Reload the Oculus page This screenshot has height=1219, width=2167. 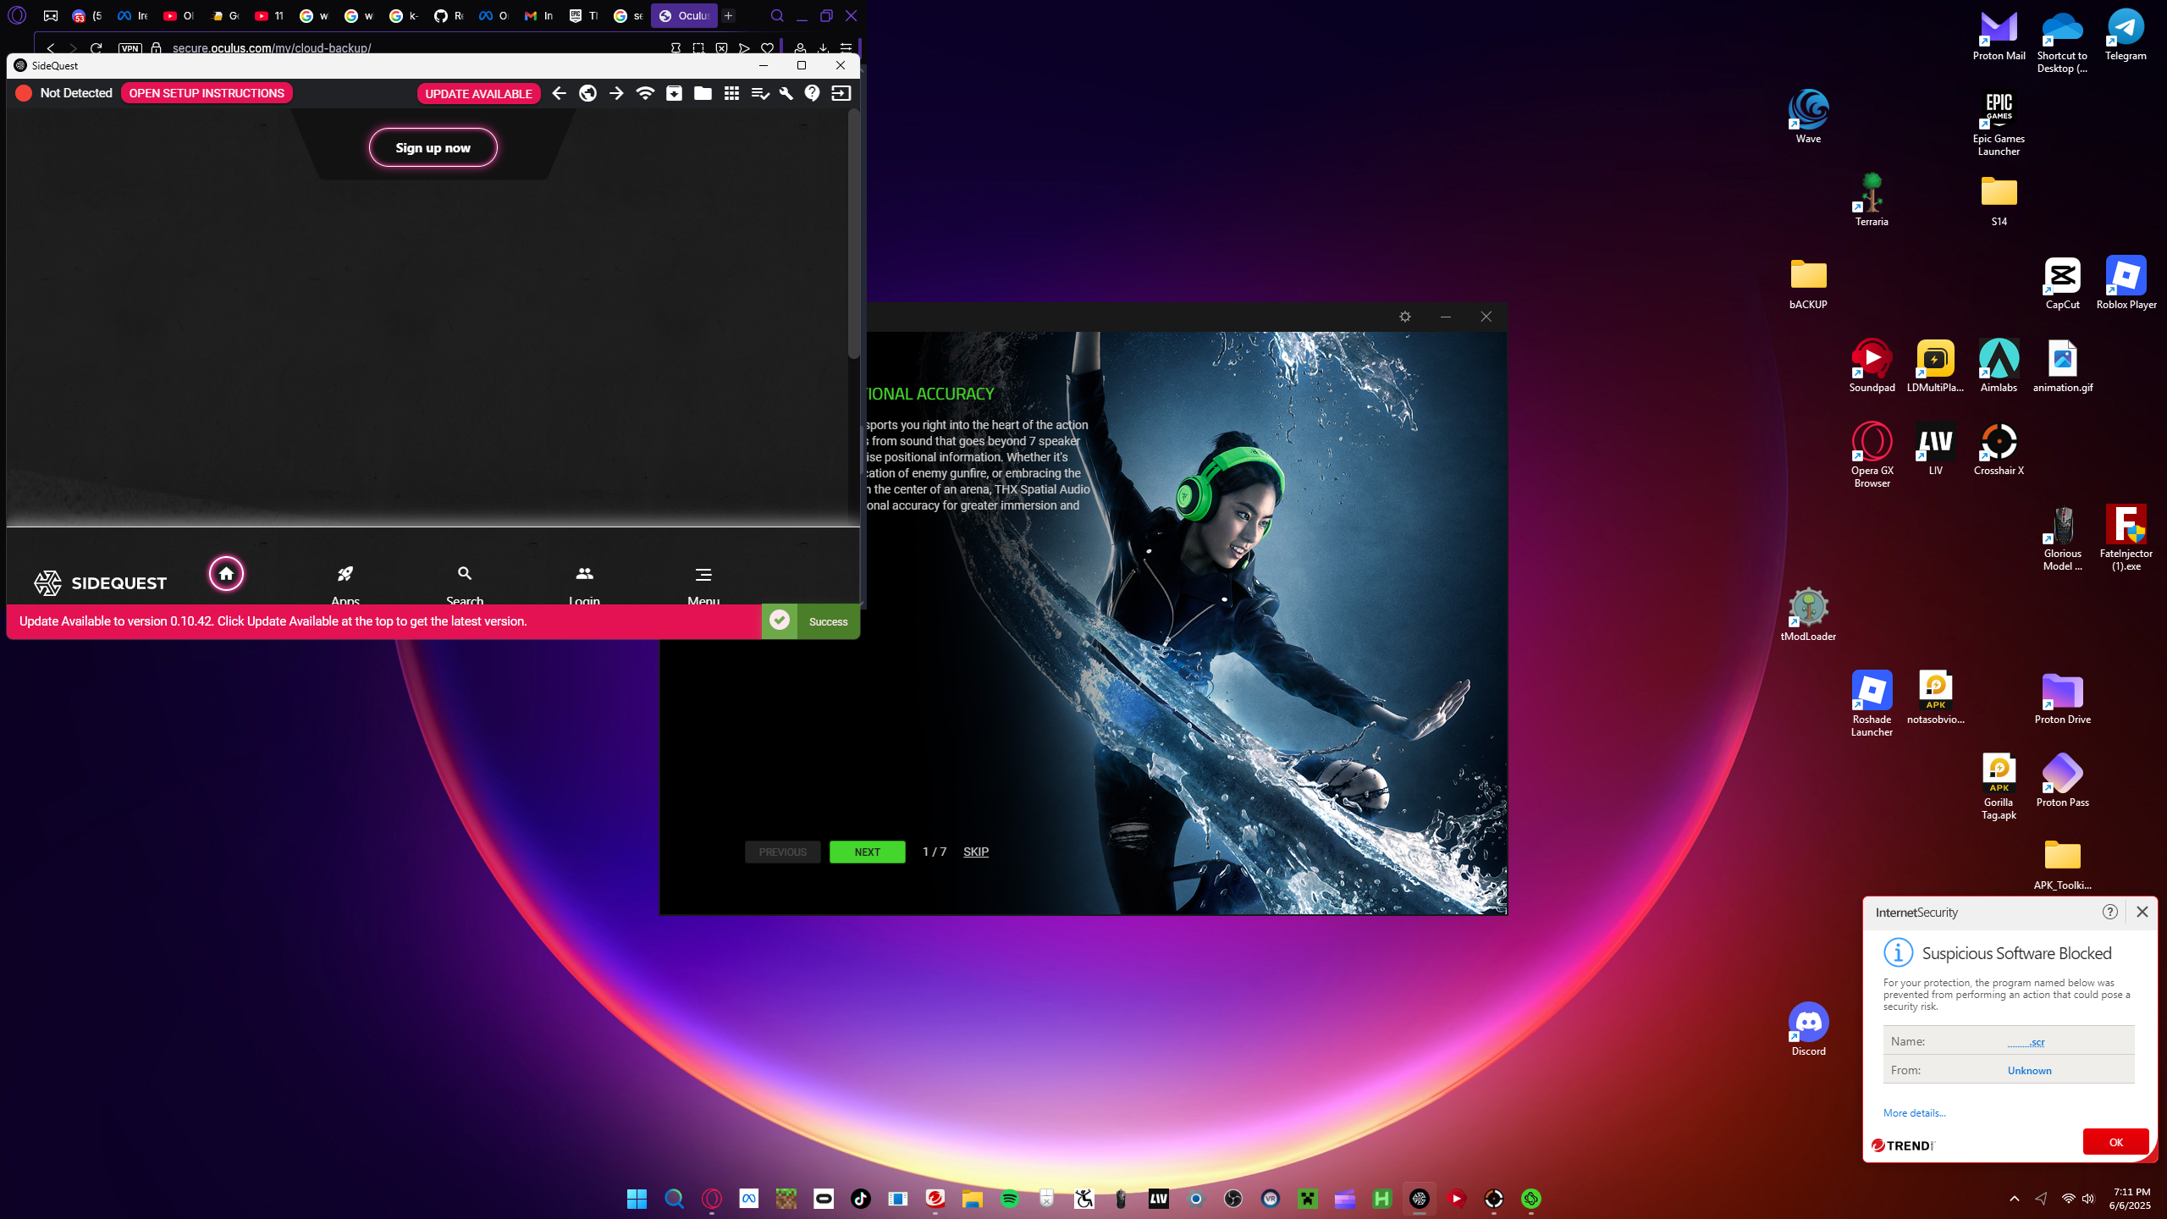(96, 48)
